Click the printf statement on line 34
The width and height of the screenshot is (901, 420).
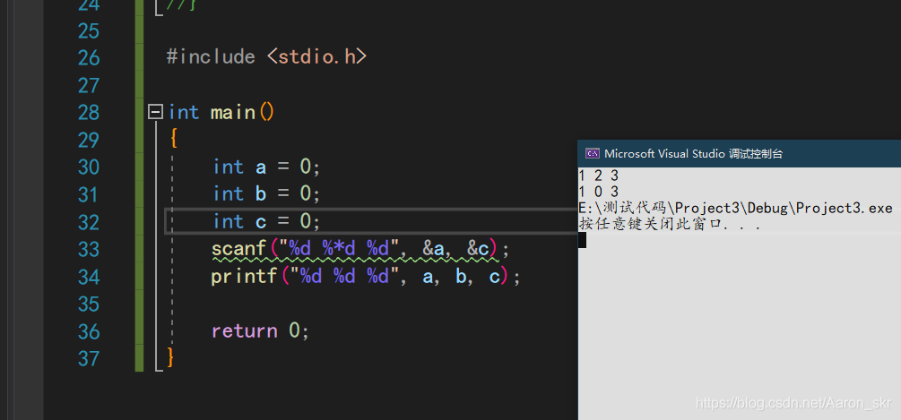(366, 277)
